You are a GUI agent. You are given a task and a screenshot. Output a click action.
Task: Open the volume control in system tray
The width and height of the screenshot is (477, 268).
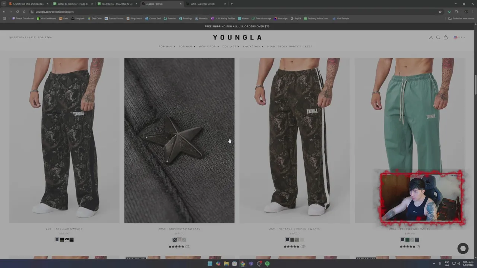click(x=459, y=264)
